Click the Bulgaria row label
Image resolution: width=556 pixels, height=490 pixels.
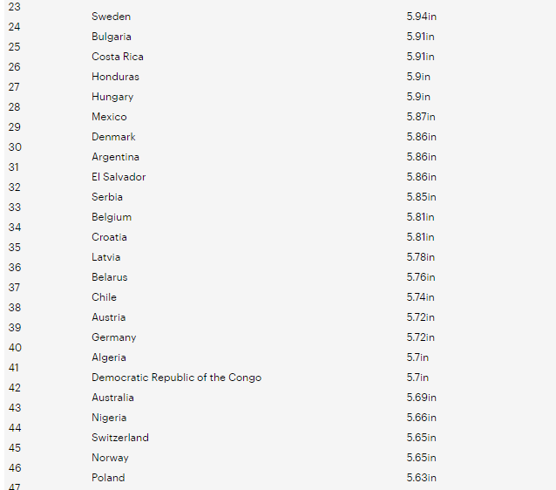tap(112, 37)
